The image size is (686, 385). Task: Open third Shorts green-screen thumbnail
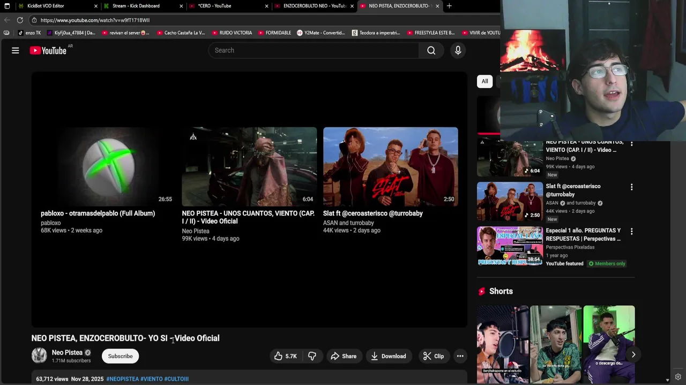pyautogui.click(x=609, y=344)
